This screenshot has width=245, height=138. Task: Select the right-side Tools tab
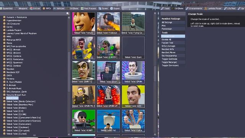pos(165,8)
